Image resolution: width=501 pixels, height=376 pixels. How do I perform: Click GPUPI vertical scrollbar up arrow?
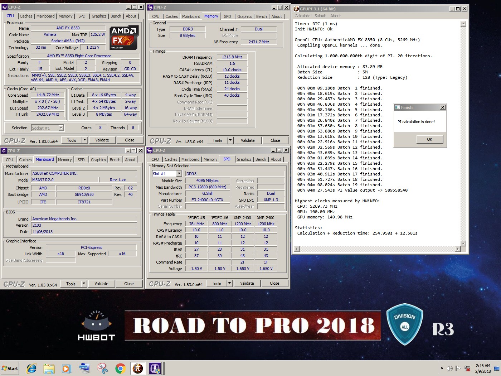(463, 24)
